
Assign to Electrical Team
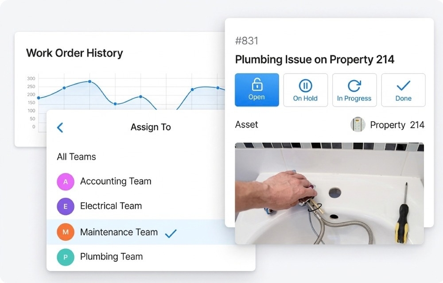point(151,206)
